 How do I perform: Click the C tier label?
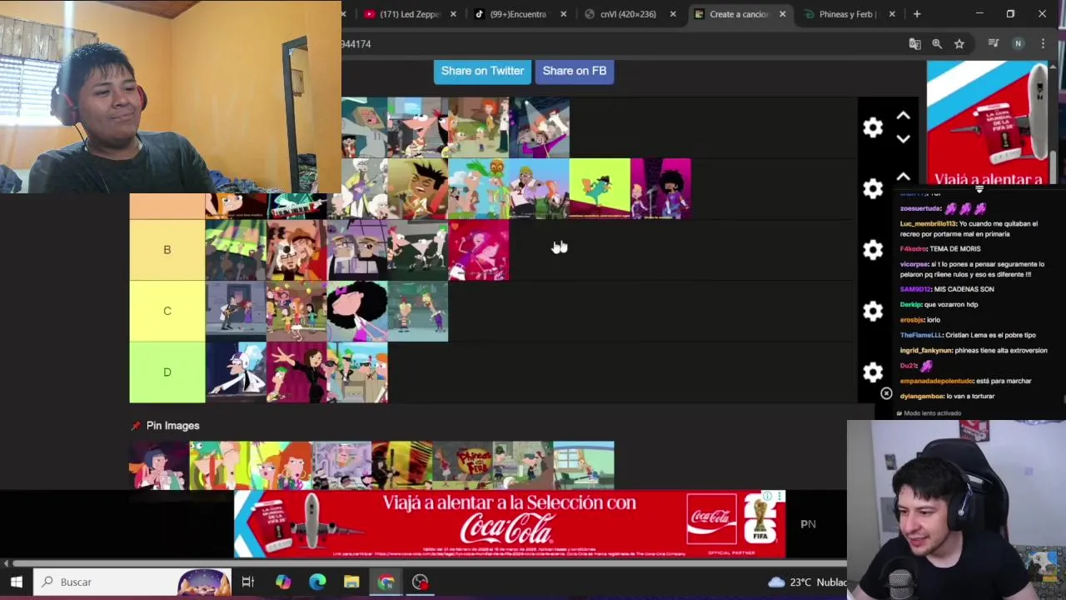tap(167, 311)
